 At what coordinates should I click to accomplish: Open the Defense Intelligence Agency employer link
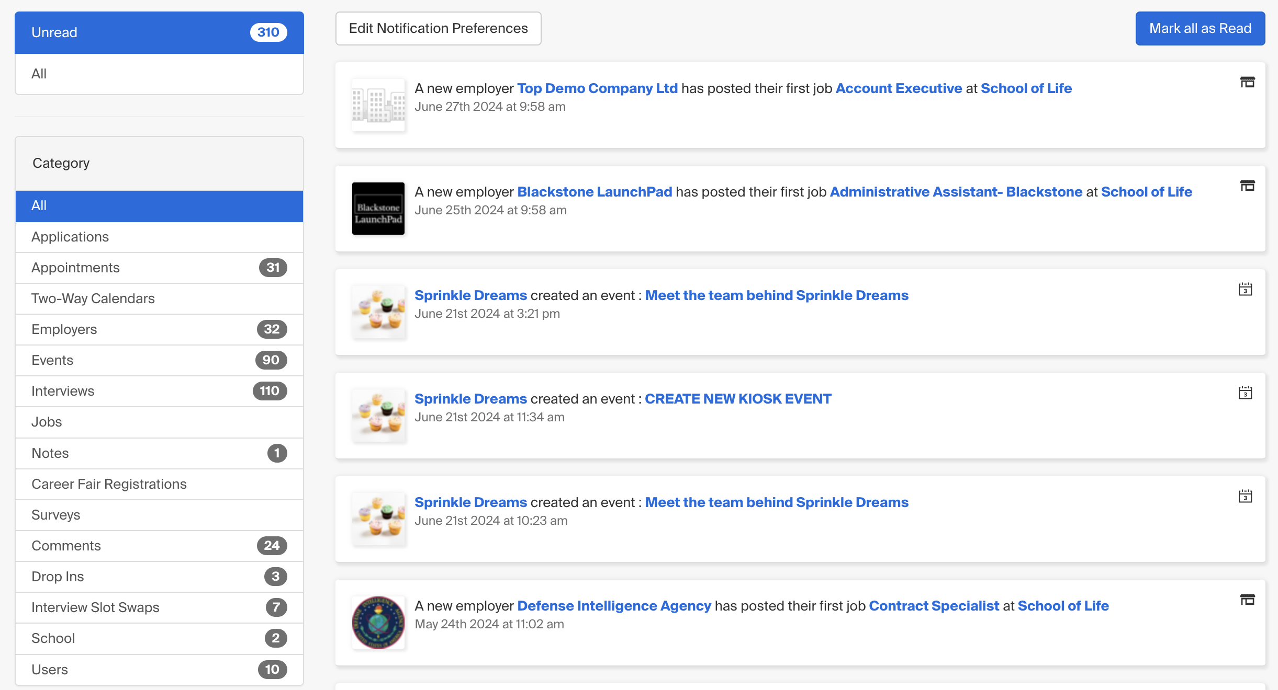coord(614,606)
